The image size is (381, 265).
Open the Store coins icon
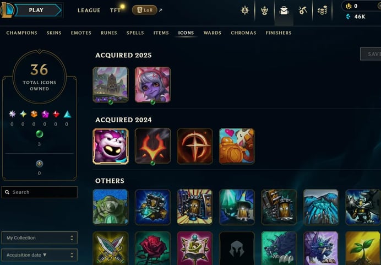coord(322,10)
